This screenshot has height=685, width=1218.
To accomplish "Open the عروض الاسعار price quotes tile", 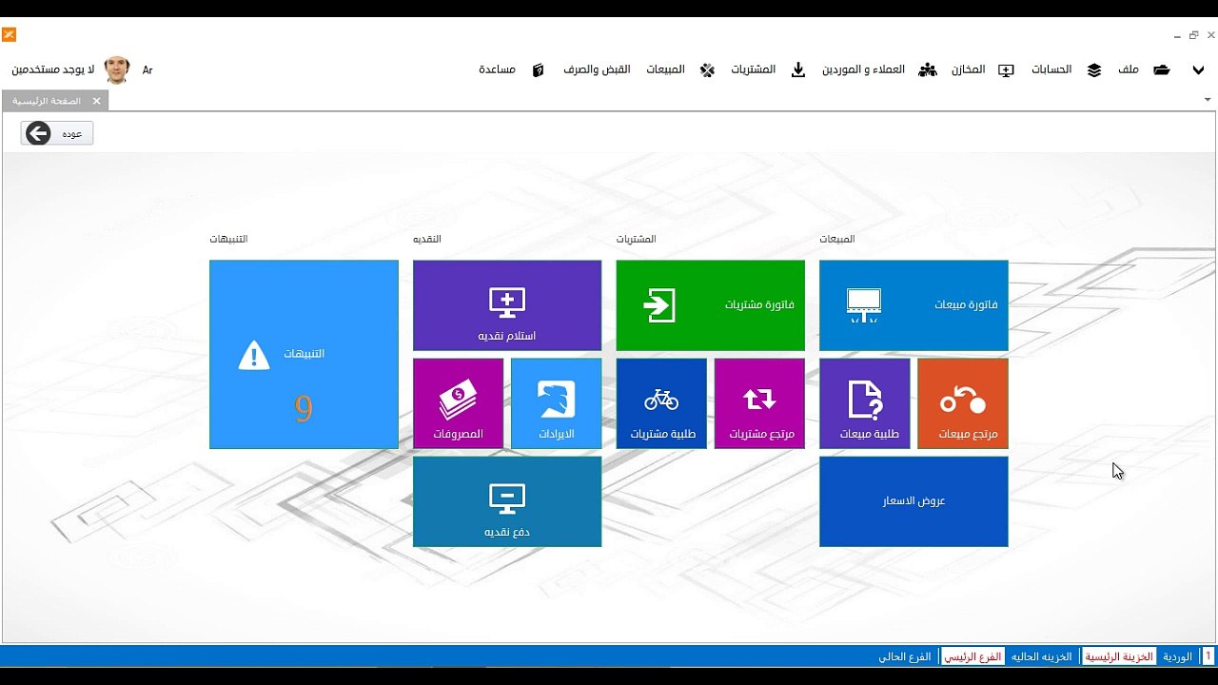I will 913,501.
